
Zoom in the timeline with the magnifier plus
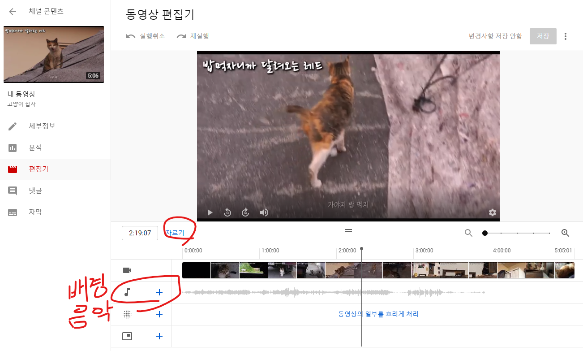click(x=565, y=233)
